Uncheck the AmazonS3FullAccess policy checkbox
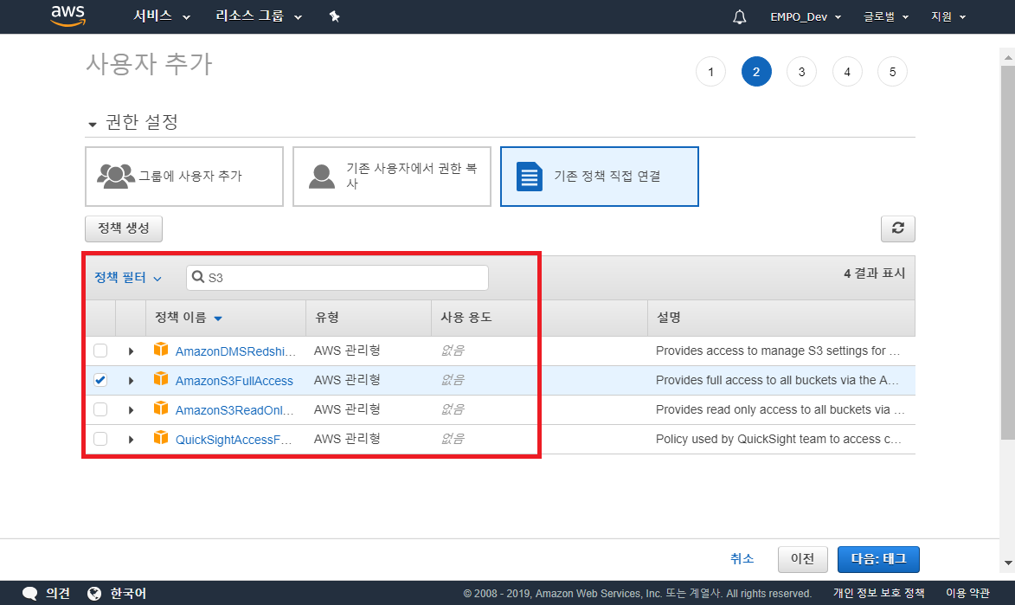1015x605 pixels. 100,380
